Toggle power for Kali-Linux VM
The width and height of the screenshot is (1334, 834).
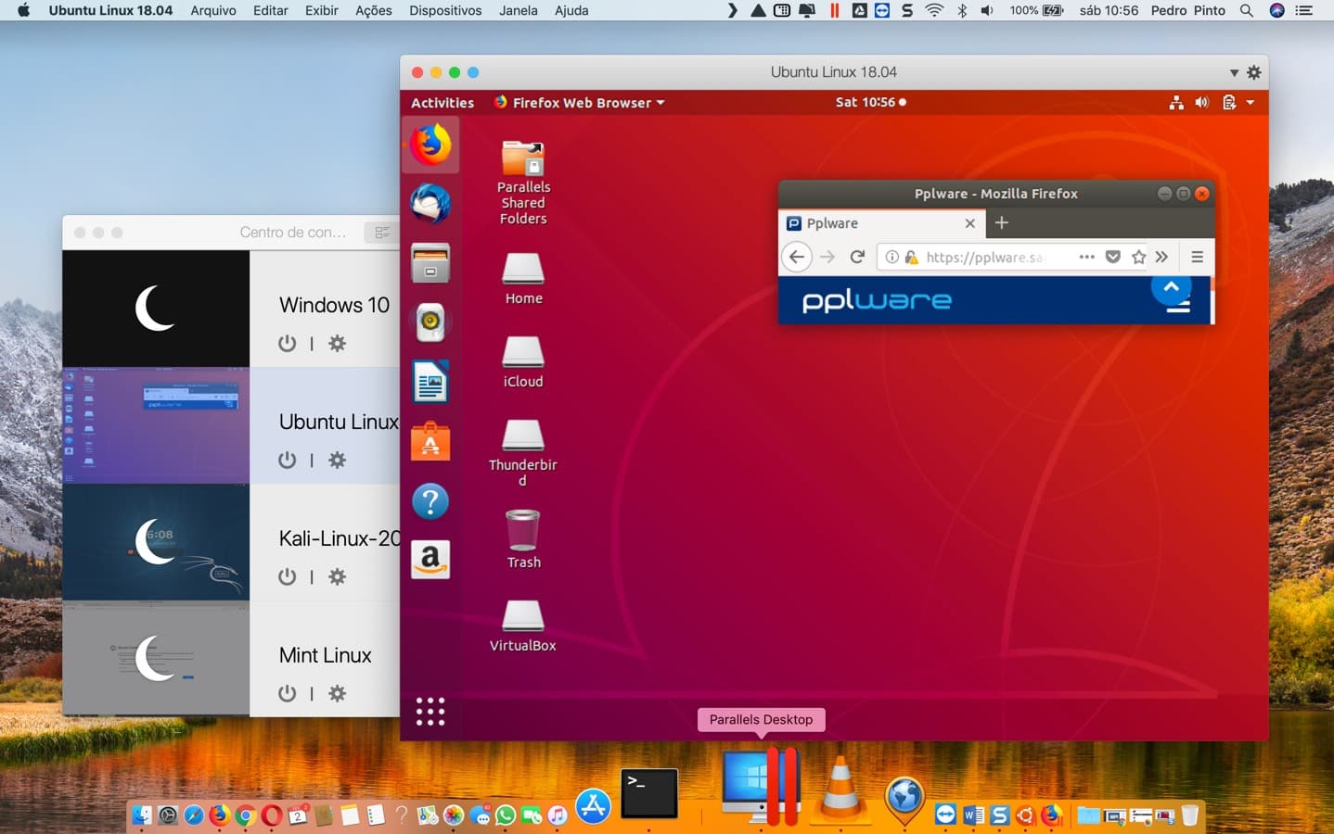288,576
